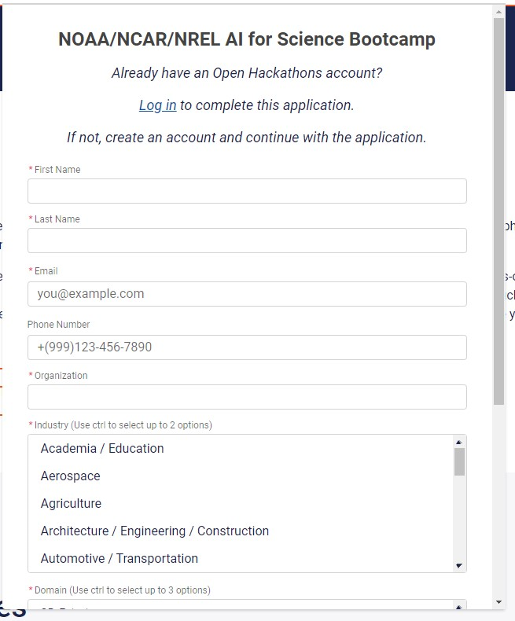515x621 pixels.
Task: Choose Automotive / Transportation industry option
Action: tap(120, 559)
